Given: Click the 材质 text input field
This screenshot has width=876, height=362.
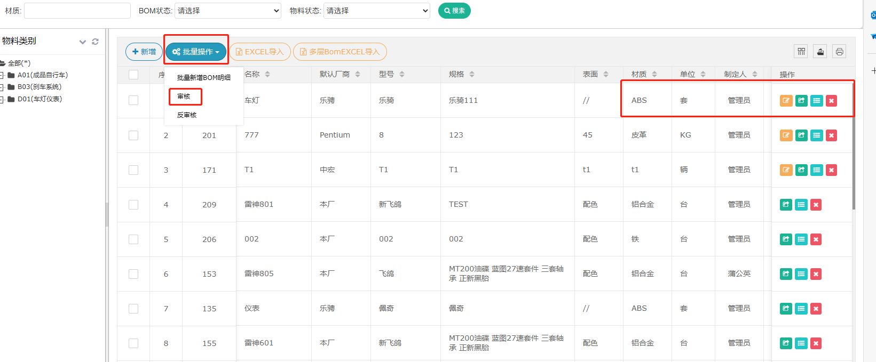Looking at the screenshot, I should [x=77, y=11].
